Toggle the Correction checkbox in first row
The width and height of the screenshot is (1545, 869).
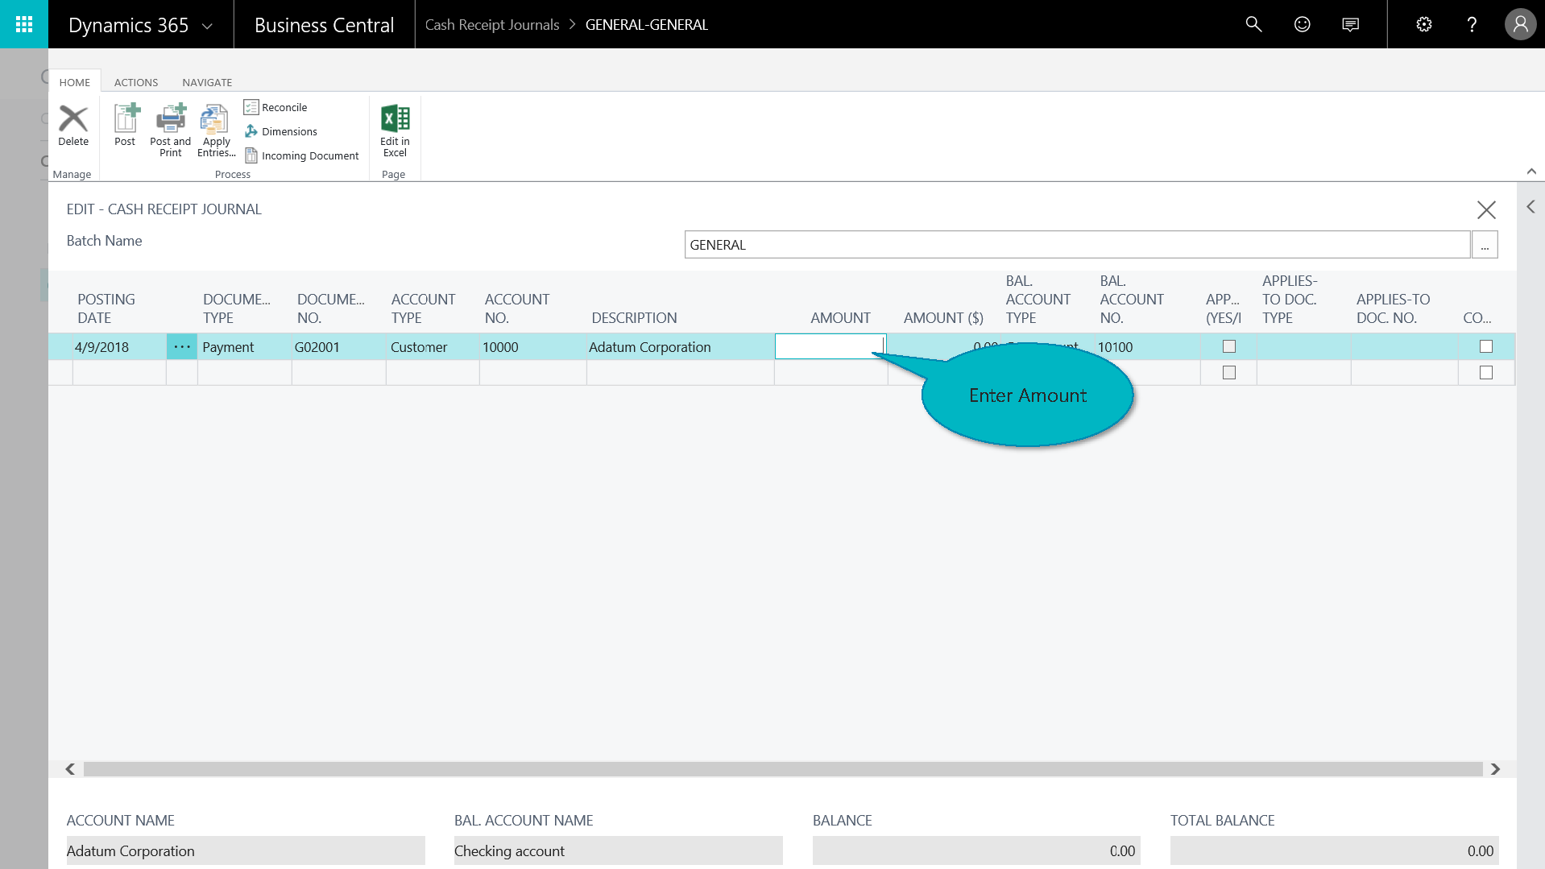tap(1485, 346)
